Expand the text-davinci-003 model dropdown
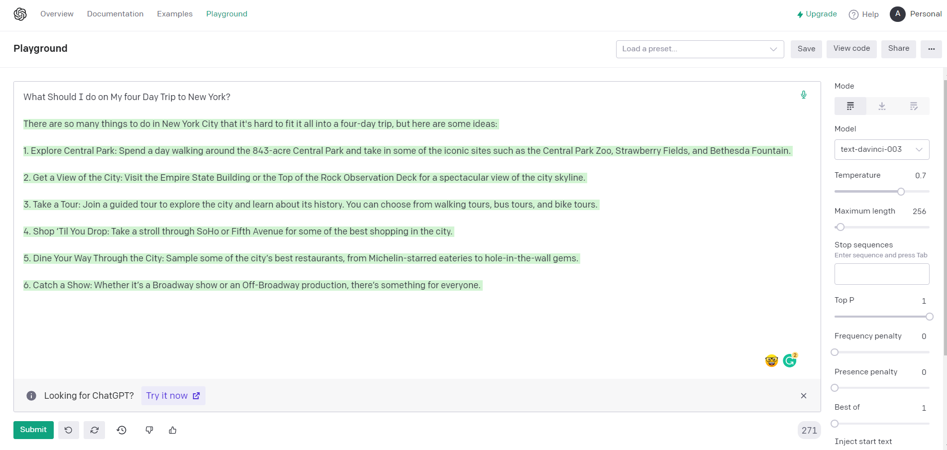The height and width of the screenshot is (450, 947). (x=881, y=149)
